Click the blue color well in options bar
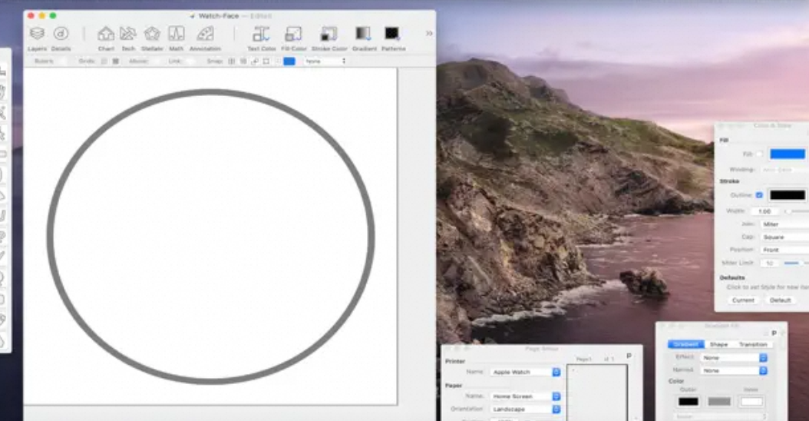 click(x=289, y=61)
